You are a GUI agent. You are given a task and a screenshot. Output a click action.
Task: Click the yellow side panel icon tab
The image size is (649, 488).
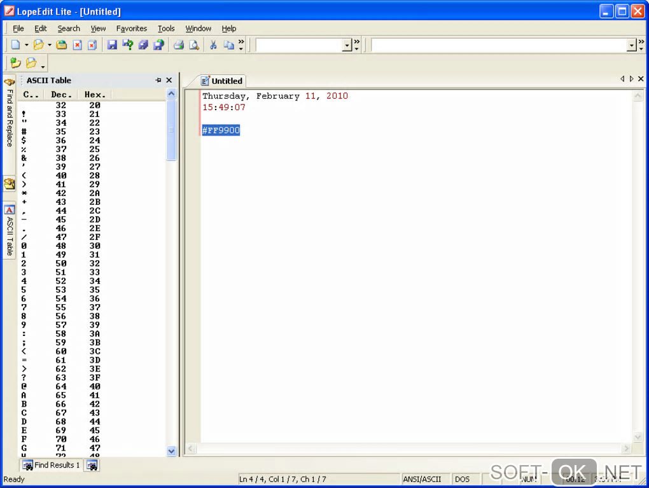click(x=10, y=183)
